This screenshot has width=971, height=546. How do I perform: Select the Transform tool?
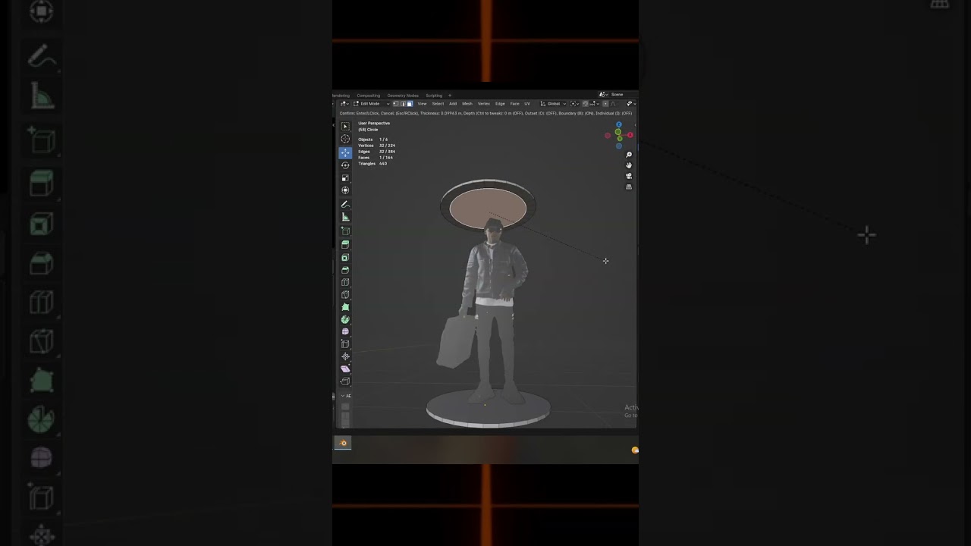point(345,190)
